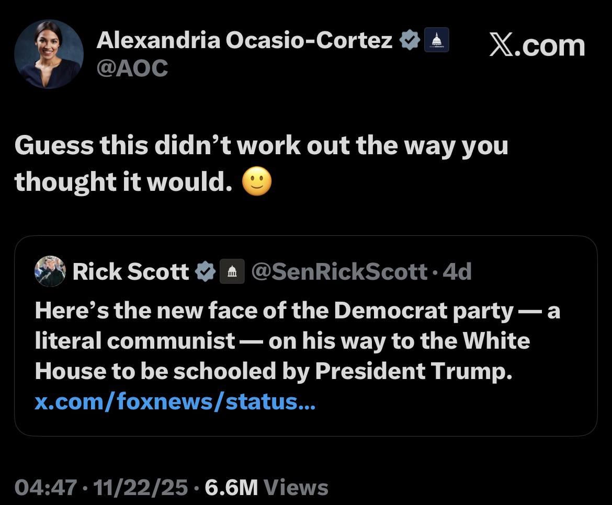This screenshot has width=612, height=505.
Task: Click the Capitol affiliation badge beside Ocasio-Cortez
Action: click(x=436, y=40)
